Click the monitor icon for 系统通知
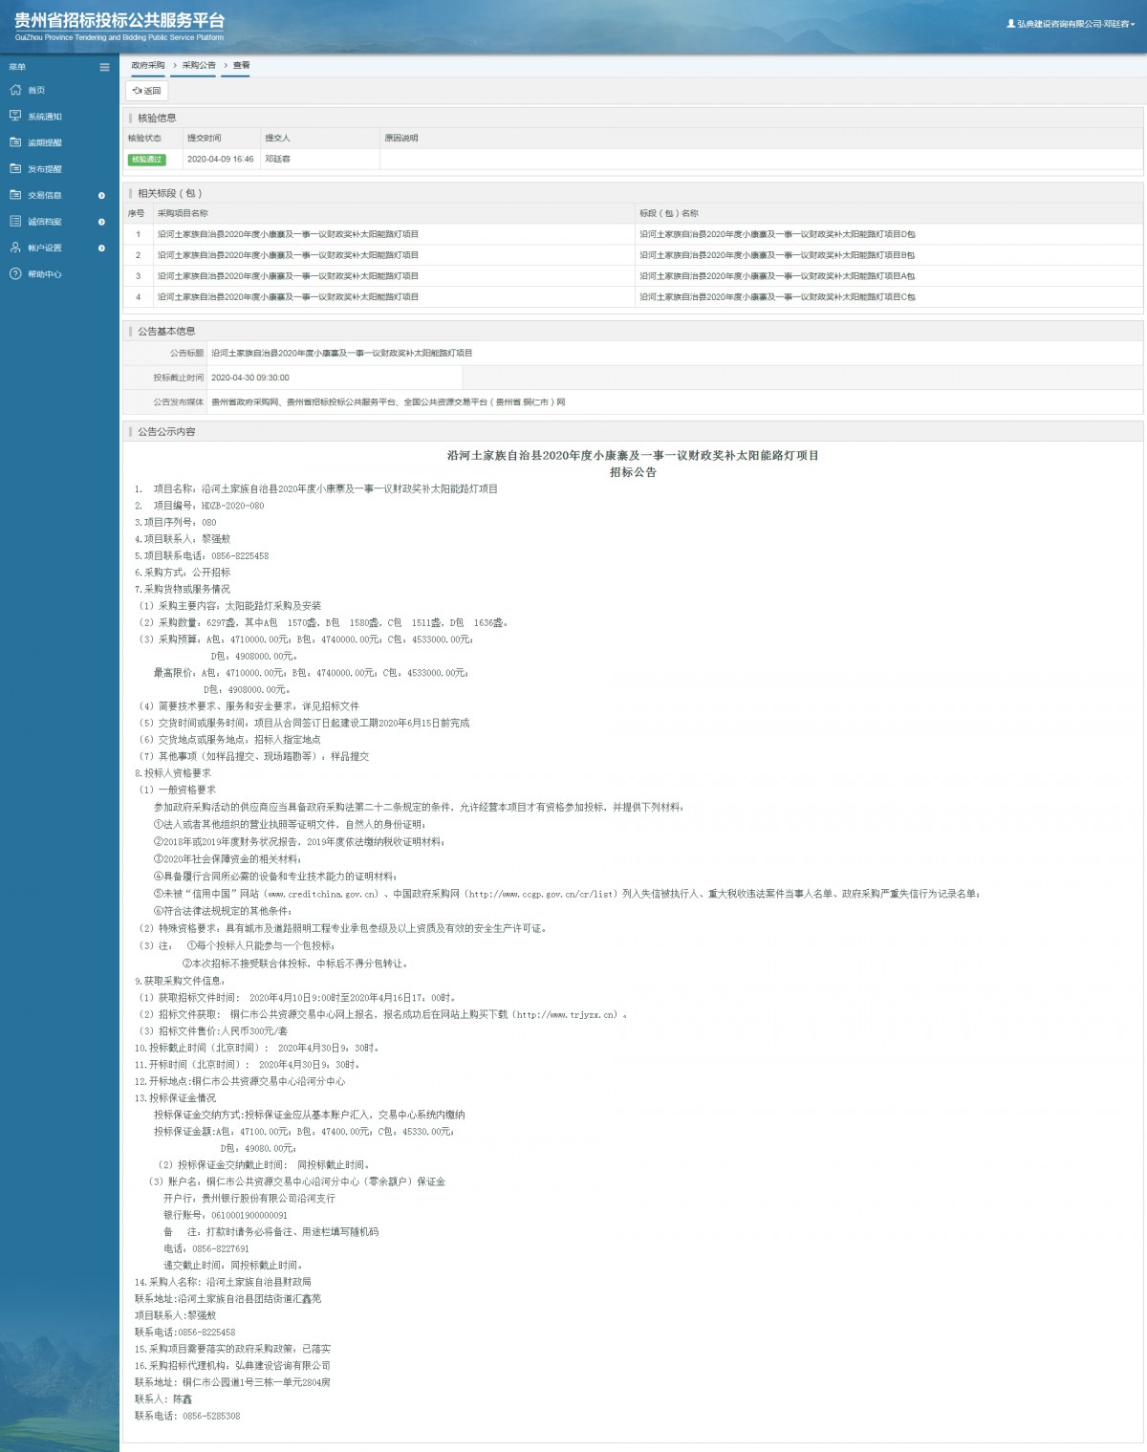Image resolution: width=1147 pixels, height=1452 pixels. point(15,116)
